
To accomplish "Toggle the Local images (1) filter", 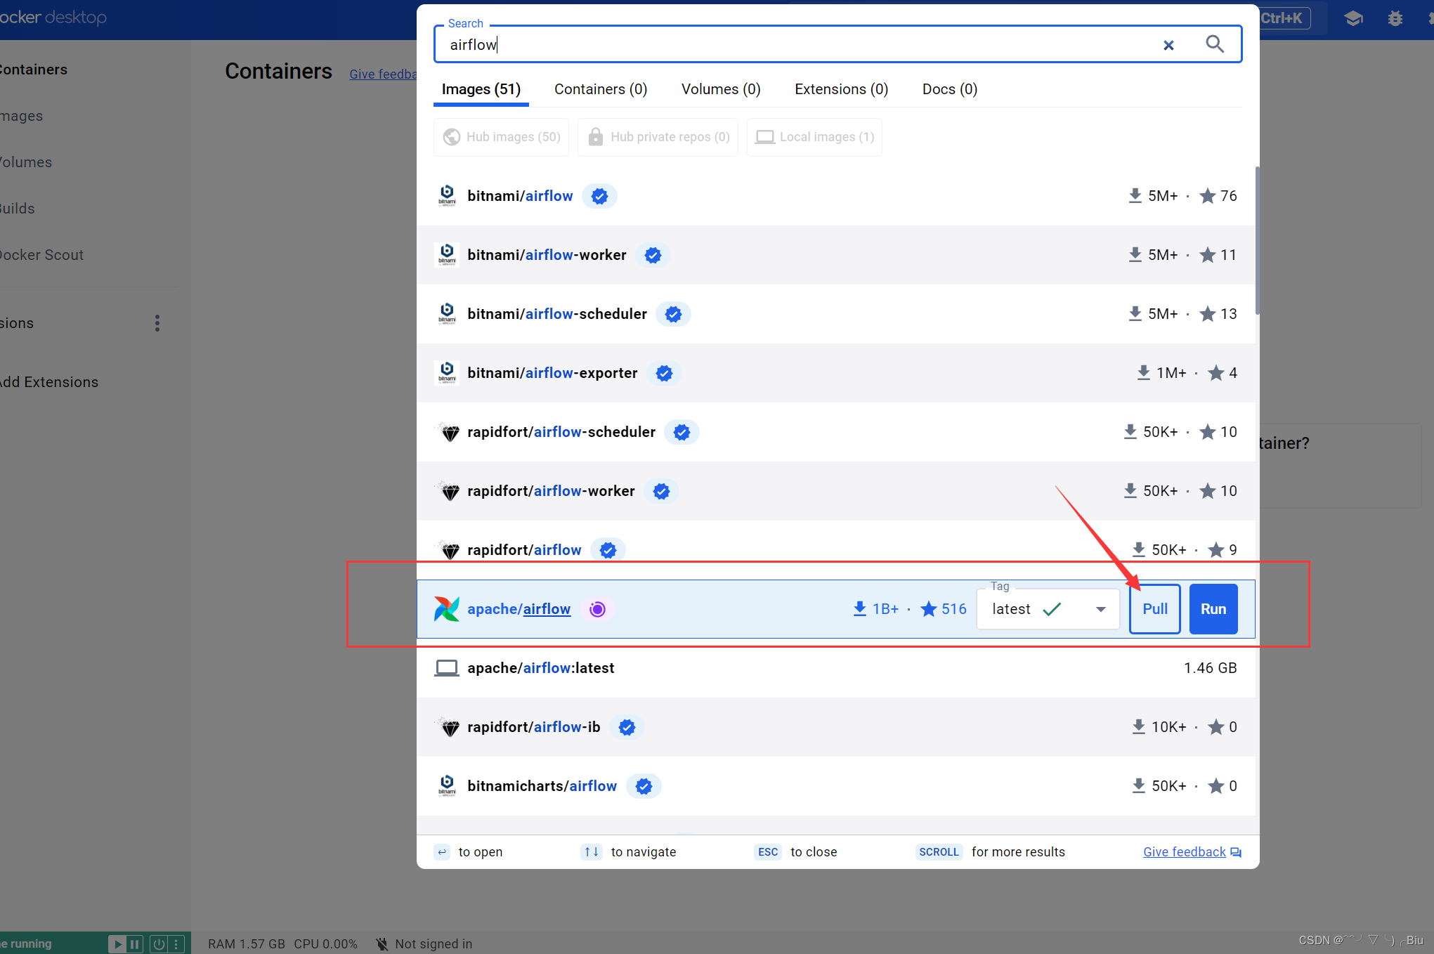I will point(814,137).
